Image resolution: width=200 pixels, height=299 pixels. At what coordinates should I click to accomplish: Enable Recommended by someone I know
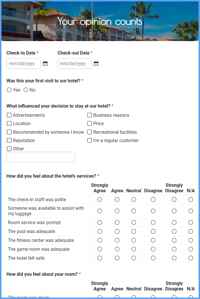pos(9,132)
